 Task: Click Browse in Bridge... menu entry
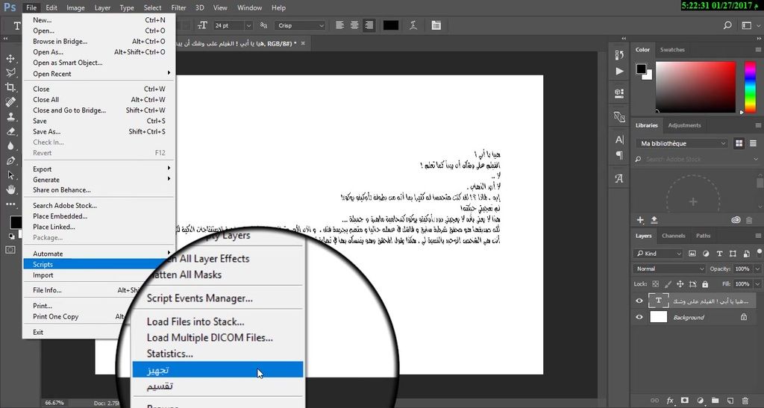99,41
